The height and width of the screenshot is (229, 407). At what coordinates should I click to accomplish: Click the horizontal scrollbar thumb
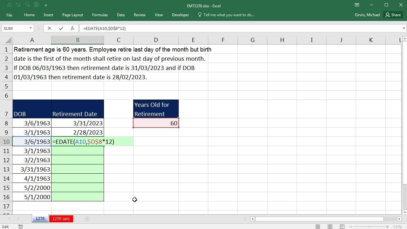[x=319, y=219]
